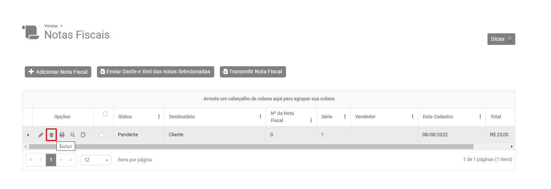Click the document-edit icon after the magnifier
Image resolution: width=551 pixels, height=189 pixels.
[x=83, y=135]
